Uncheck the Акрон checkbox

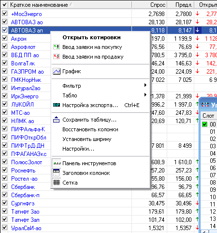tap(4, 38)
